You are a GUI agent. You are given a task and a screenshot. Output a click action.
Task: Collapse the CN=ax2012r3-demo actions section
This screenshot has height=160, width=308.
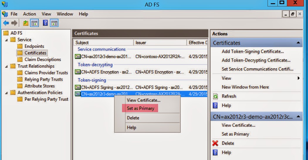coord(298,117)
